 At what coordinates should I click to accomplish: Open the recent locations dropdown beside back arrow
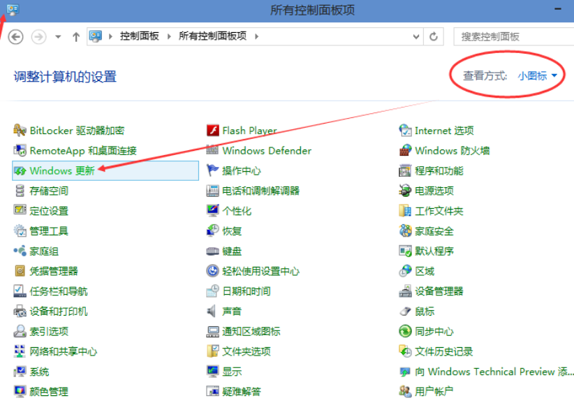click(59, 36)
